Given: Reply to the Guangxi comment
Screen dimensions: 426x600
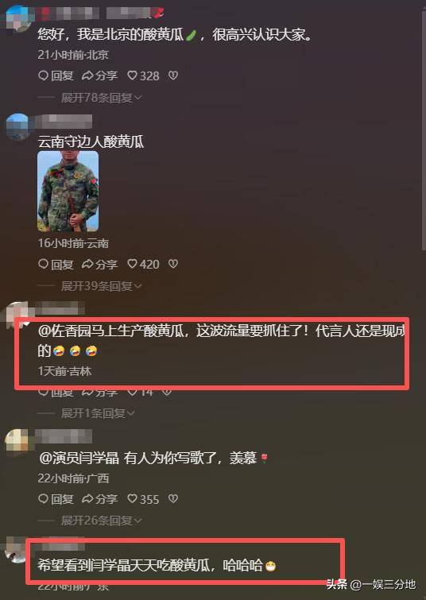Looking at the screenshot, I should (x=56, y=499).
